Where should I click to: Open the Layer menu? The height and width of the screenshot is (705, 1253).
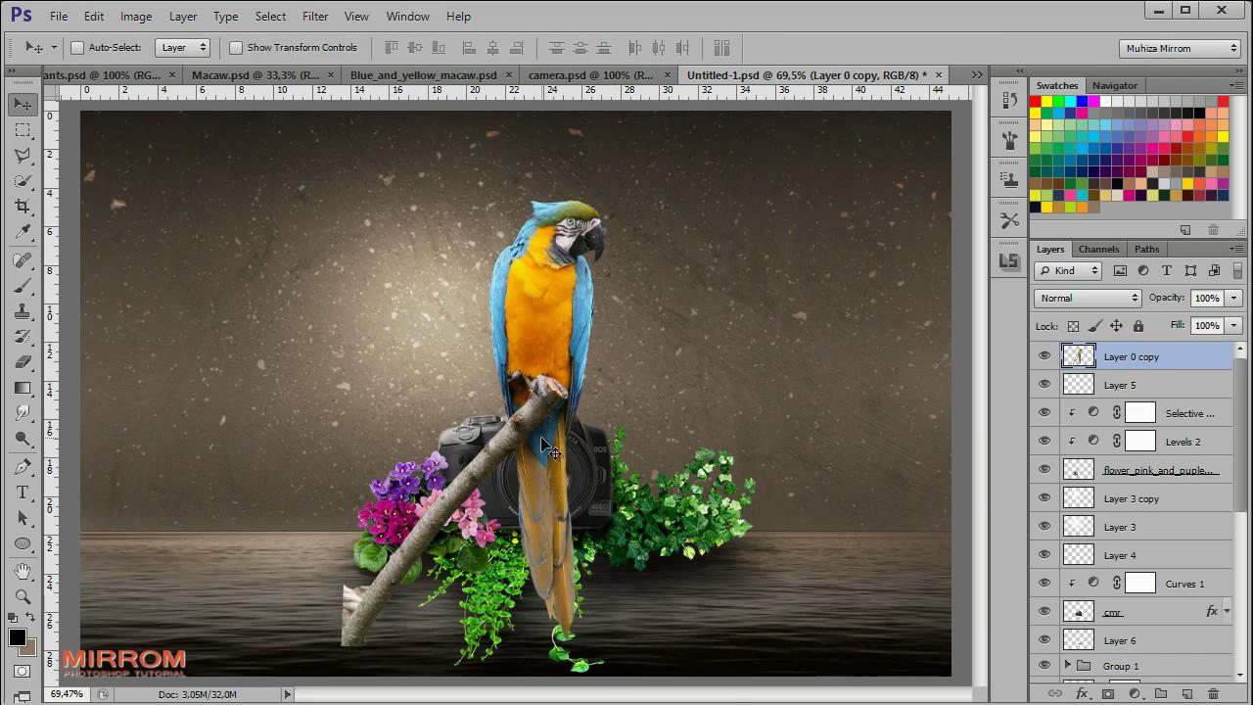(183, 17)
